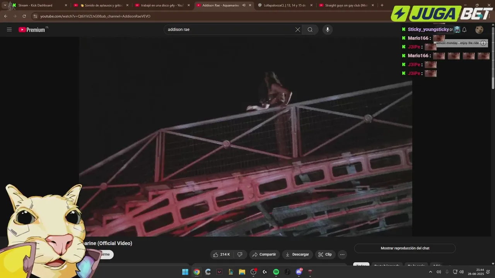This screenshot has height=278, width=495.
Task: Open Logitech G Hub from the taskbar
Action: [x=265, y=272]
